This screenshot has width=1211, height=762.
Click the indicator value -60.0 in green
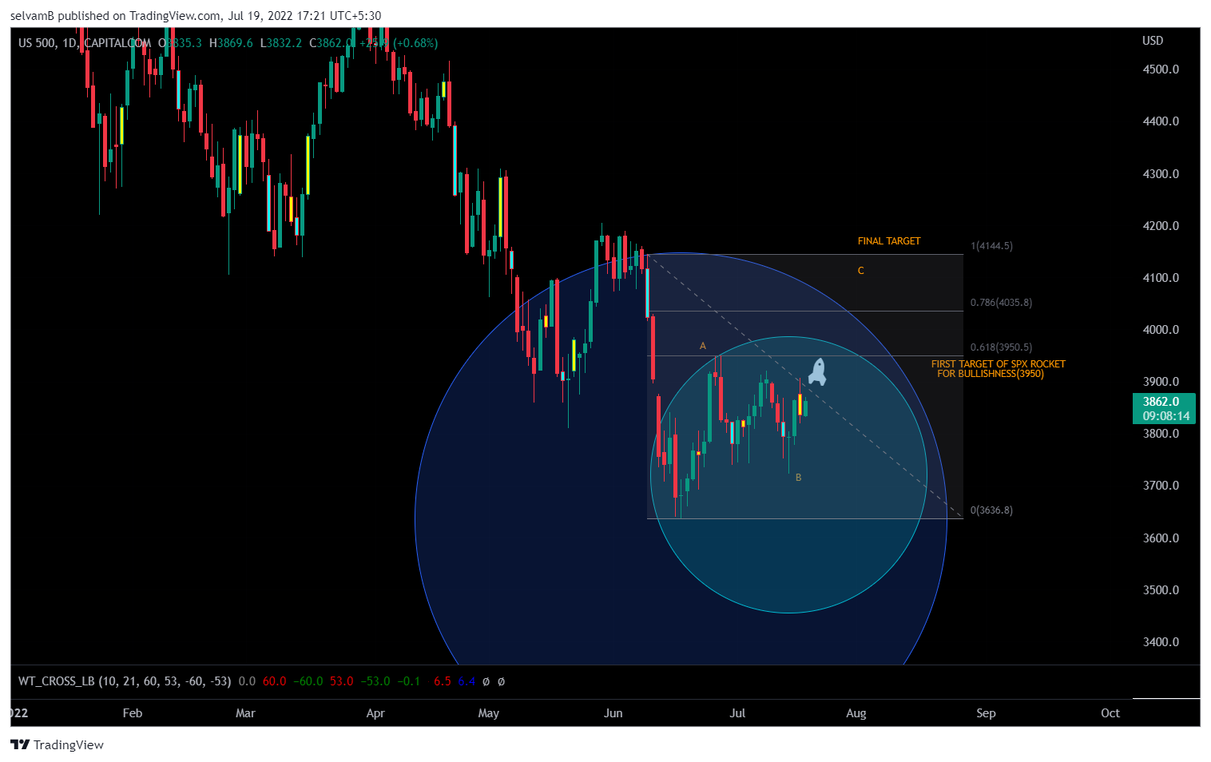click(x=308, y=681)
